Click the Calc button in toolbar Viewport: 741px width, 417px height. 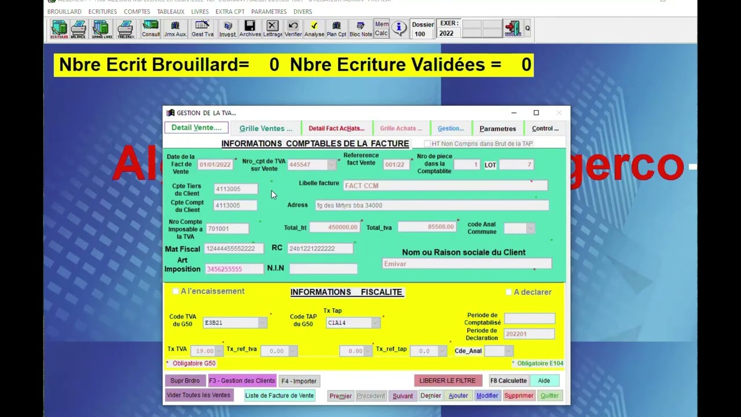point(381,34)
